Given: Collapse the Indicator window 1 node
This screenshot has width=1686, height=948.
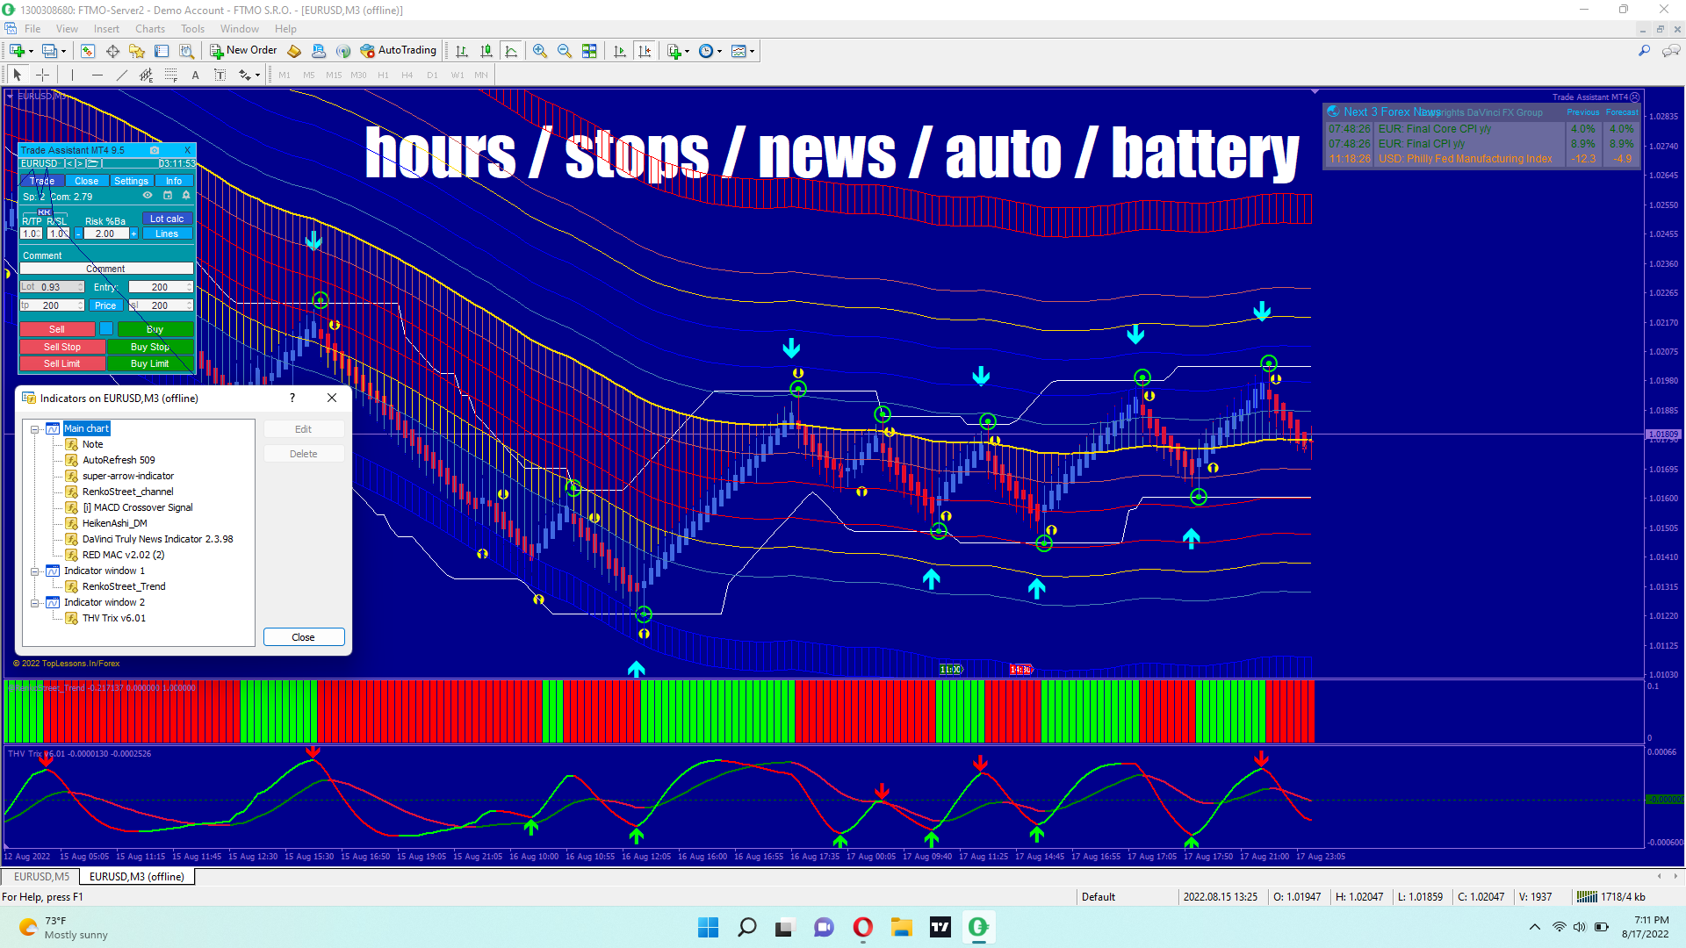Looking at the screenshot, I should pos(35,571).
